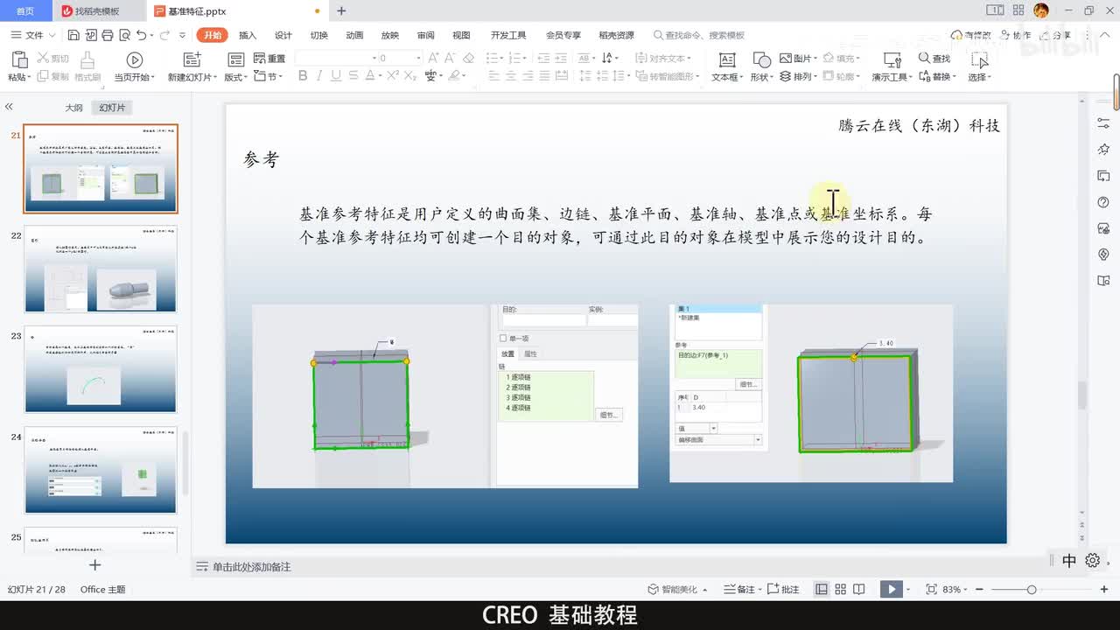Switch to 大纲 outline tab
1120x630 pixels.
coord(73,108)
